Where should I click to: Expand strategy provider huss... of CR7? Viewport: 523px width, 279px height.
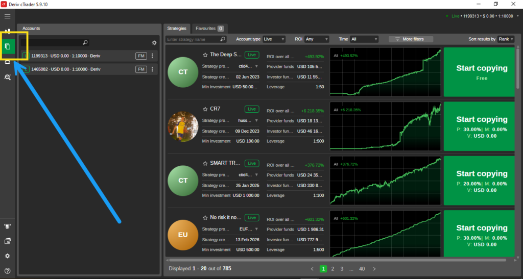[256, 120]
